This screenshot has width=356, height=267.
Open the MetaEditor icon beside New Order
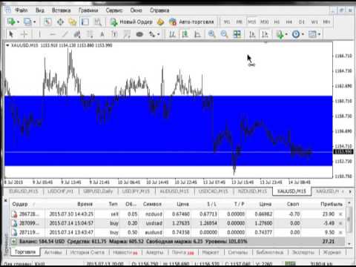tap(160, 22)
